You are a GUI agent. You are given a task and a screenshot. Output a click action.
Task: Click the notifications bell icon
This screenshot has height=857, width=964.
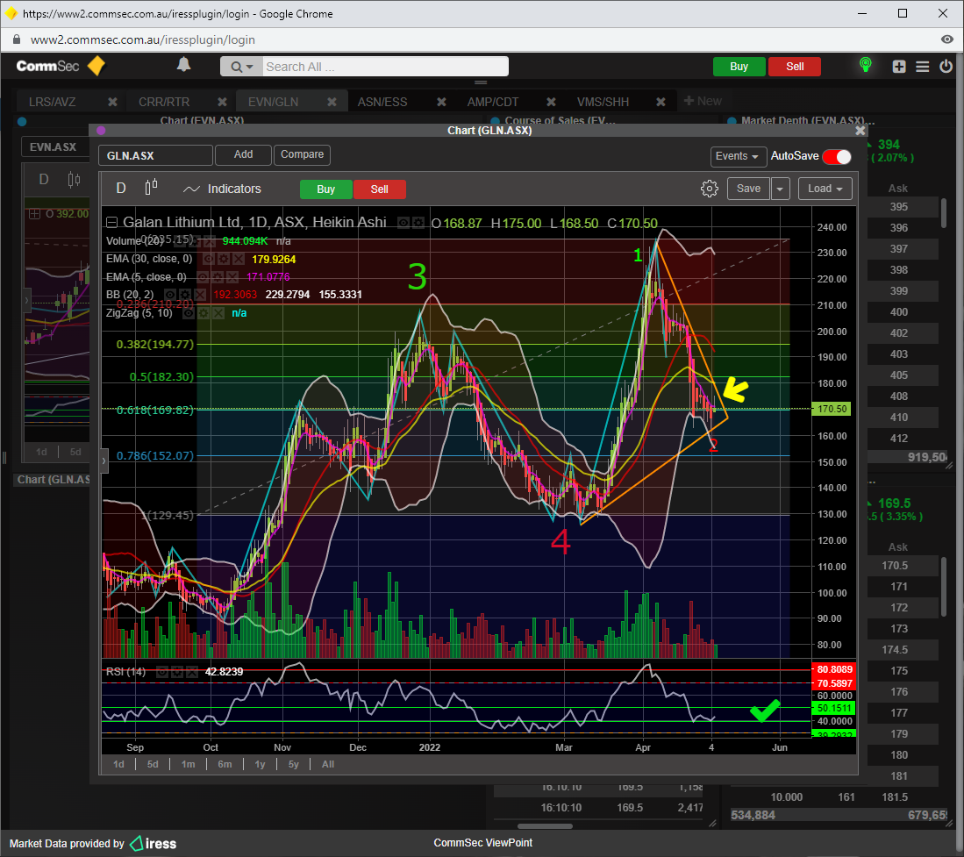point(184,65)
